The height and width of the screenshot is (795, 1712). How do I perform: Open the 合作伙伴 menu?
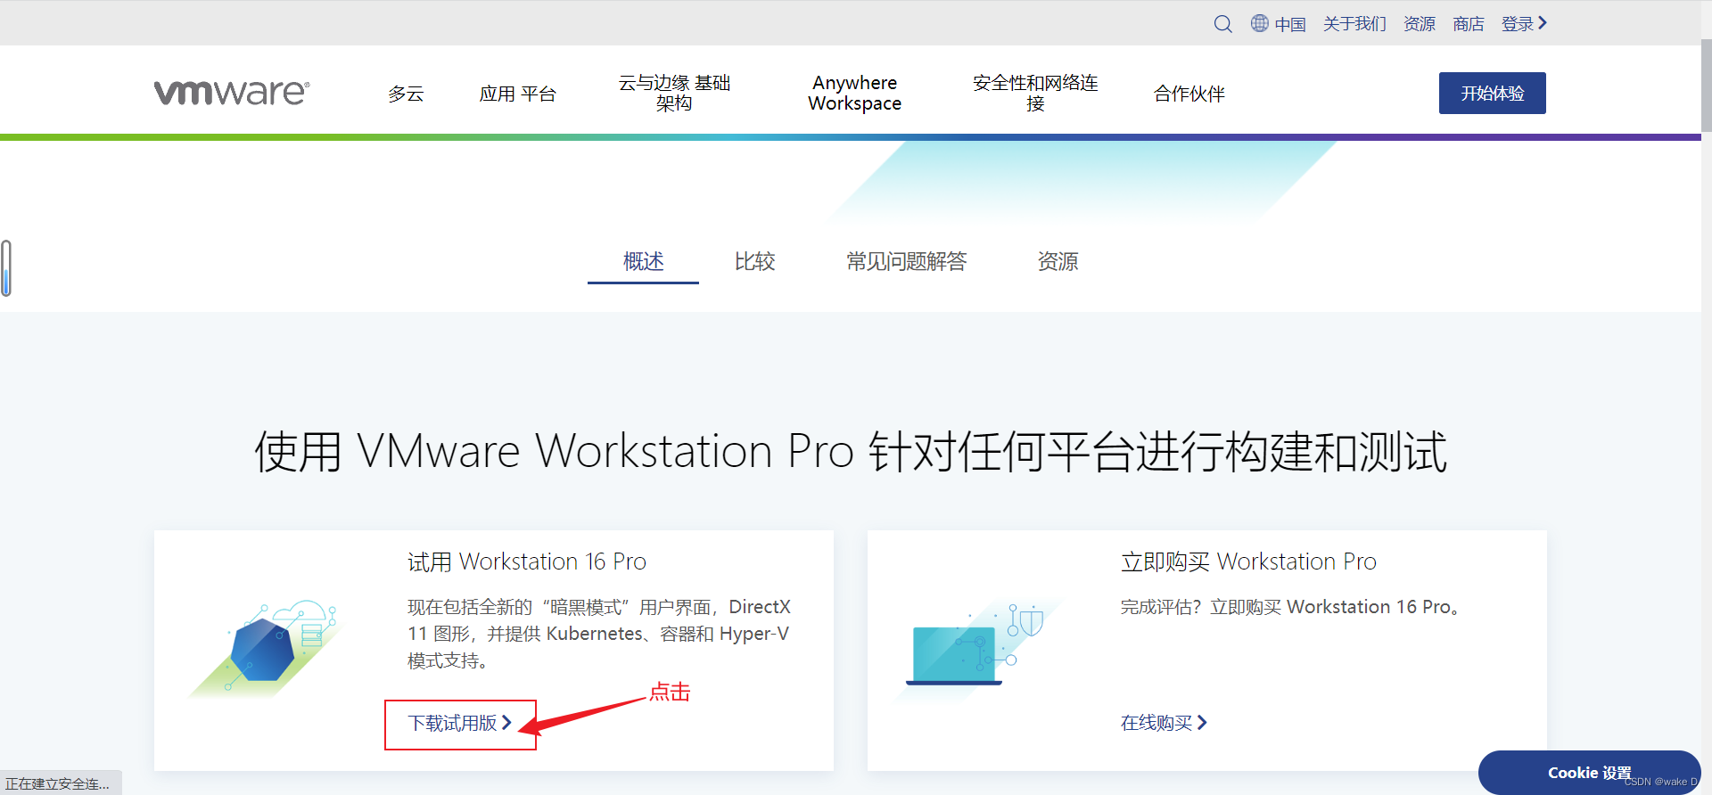pos(1189,94)
